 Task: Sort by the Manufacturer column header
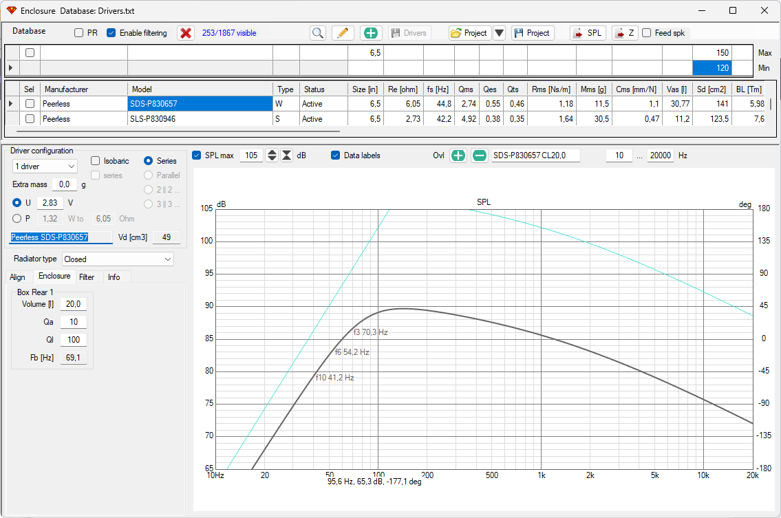tap(84, 89)
